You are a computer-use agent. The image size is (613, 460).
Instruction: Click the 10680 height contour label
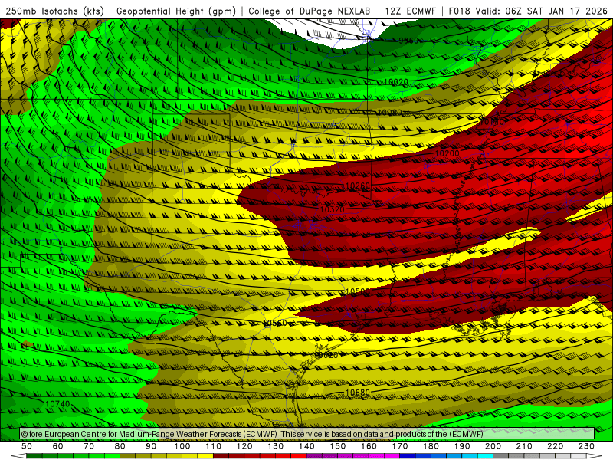tap(358, 393)
